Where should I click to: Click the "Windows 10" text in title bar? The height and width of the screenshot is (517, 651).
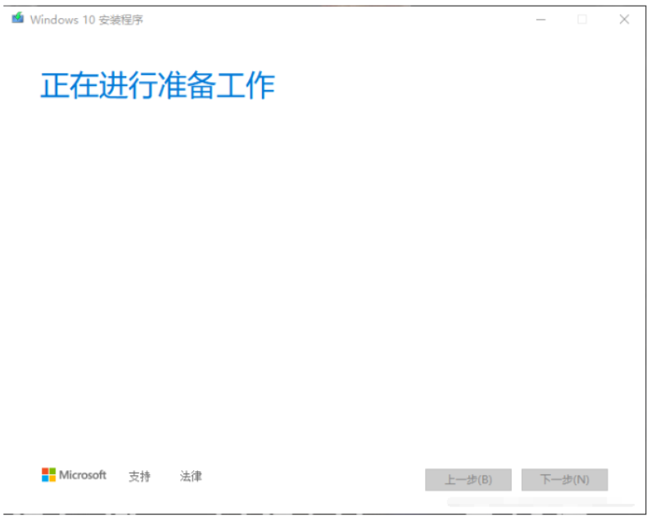coord(63,20)
